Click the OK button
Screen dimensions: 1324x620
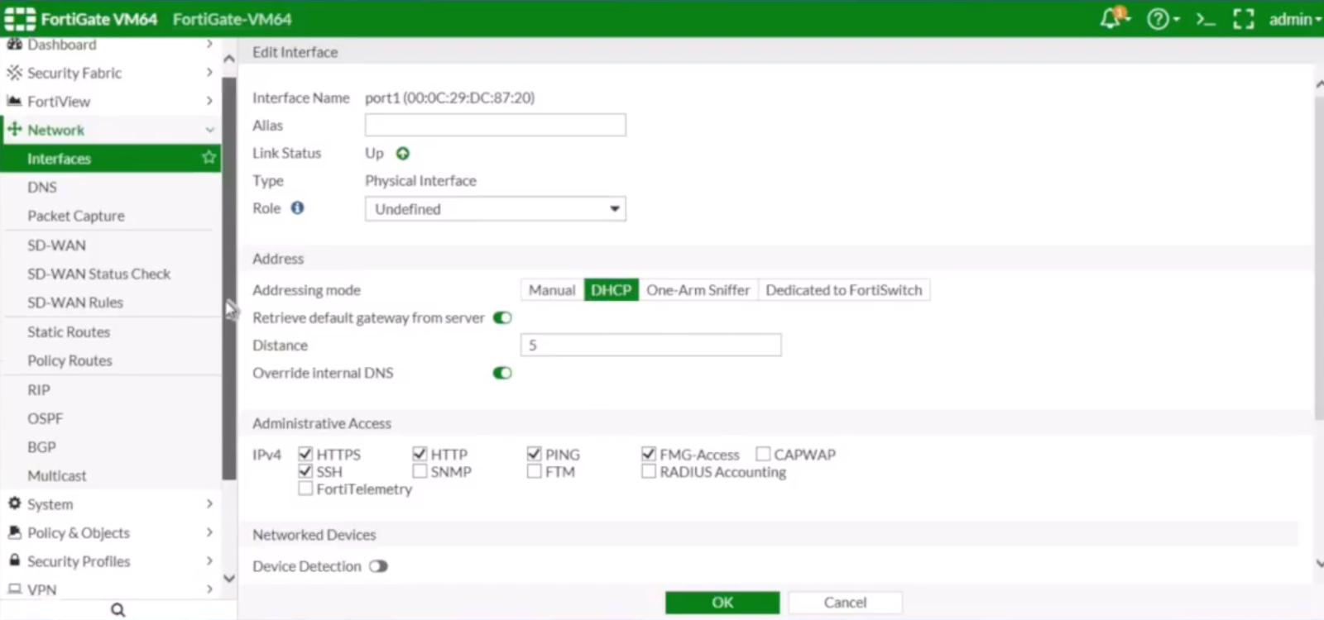722,603
